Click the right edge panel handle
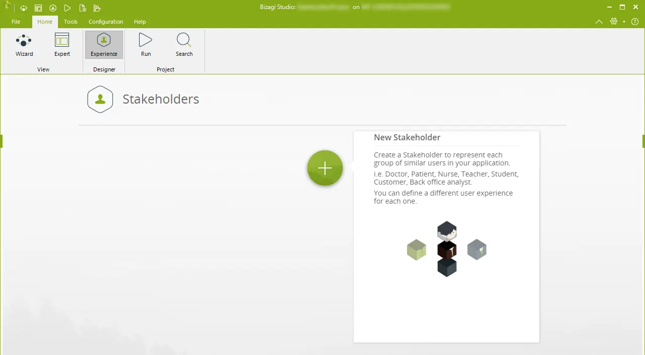Viewport: 645px width, 355px height. (x=643, y=141)
